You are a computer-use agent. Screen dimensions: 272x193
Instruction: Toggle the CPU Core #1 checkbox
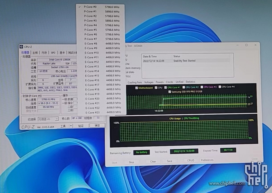(x=165, y=87)
